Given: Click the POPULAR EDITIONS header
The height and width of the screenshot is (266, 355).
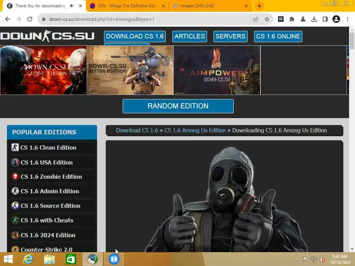Looking at the screenshot, I should (52, 132).
